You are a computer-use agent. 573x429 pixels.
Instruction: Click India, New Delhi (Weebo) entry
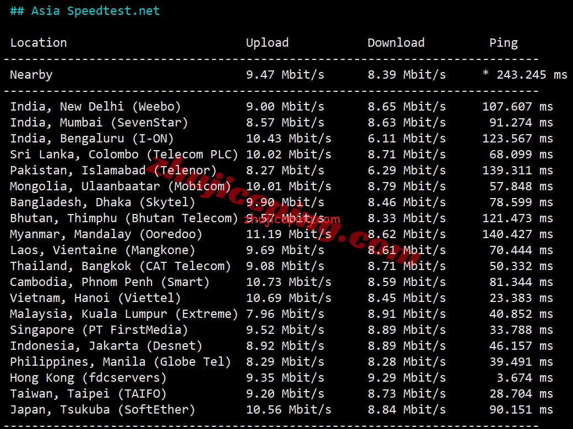(95, 107)
